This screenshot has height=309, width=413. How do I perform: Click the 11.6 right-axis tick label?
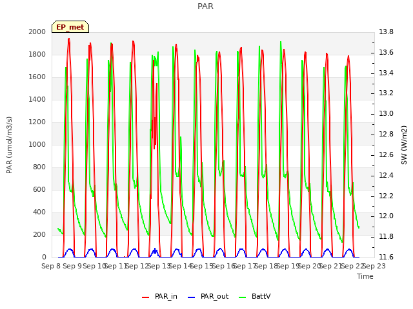pyautogui.click(x=386, y=257)
